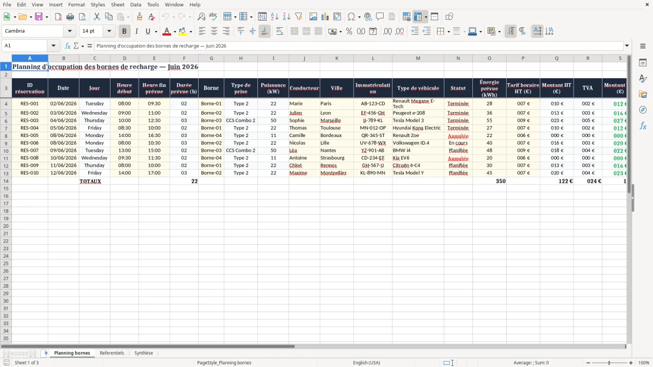Image resolution: width=653 pixels, height=367 pixels.
Task: Expand the Name Box dropdown
Action: [x=53, y=46]
